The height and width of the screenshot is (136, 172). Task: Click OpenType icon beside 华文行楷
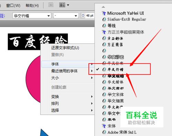click(x=104, y=69)
